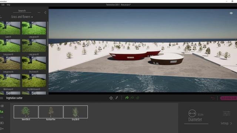Expand Settings with the chevron

click(x=231, y=123)
